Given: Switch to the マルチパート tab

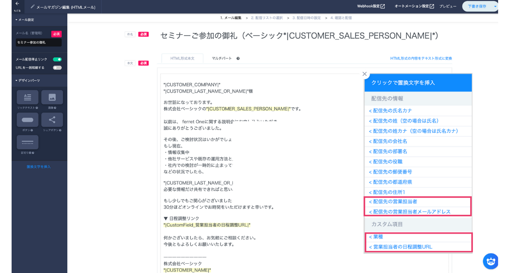Looking at the screenshot, I should (222, 58).
